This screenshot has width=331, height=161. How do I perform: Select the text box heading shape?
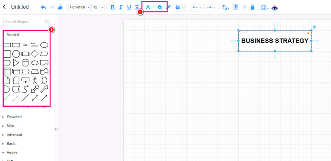(34, 45)
